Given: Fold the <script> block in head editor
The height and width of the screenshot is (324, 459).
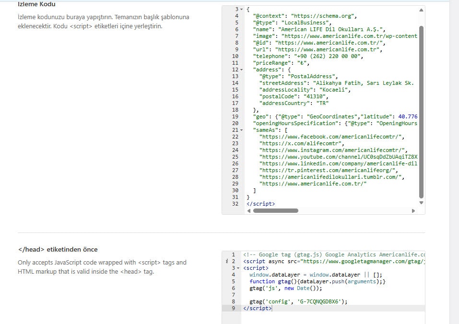Looking at the screenshot, I should tap(239, 268).
